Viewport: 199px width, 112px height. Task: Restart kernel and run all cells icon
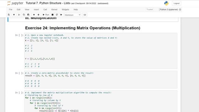61,15
